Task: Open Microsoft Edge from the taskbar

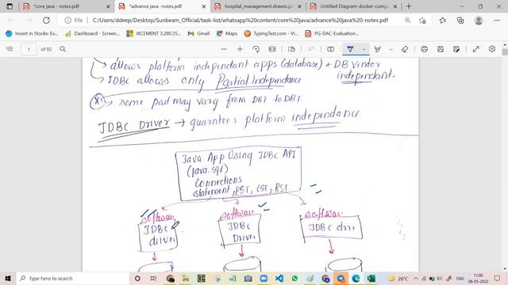Action: 356,278
